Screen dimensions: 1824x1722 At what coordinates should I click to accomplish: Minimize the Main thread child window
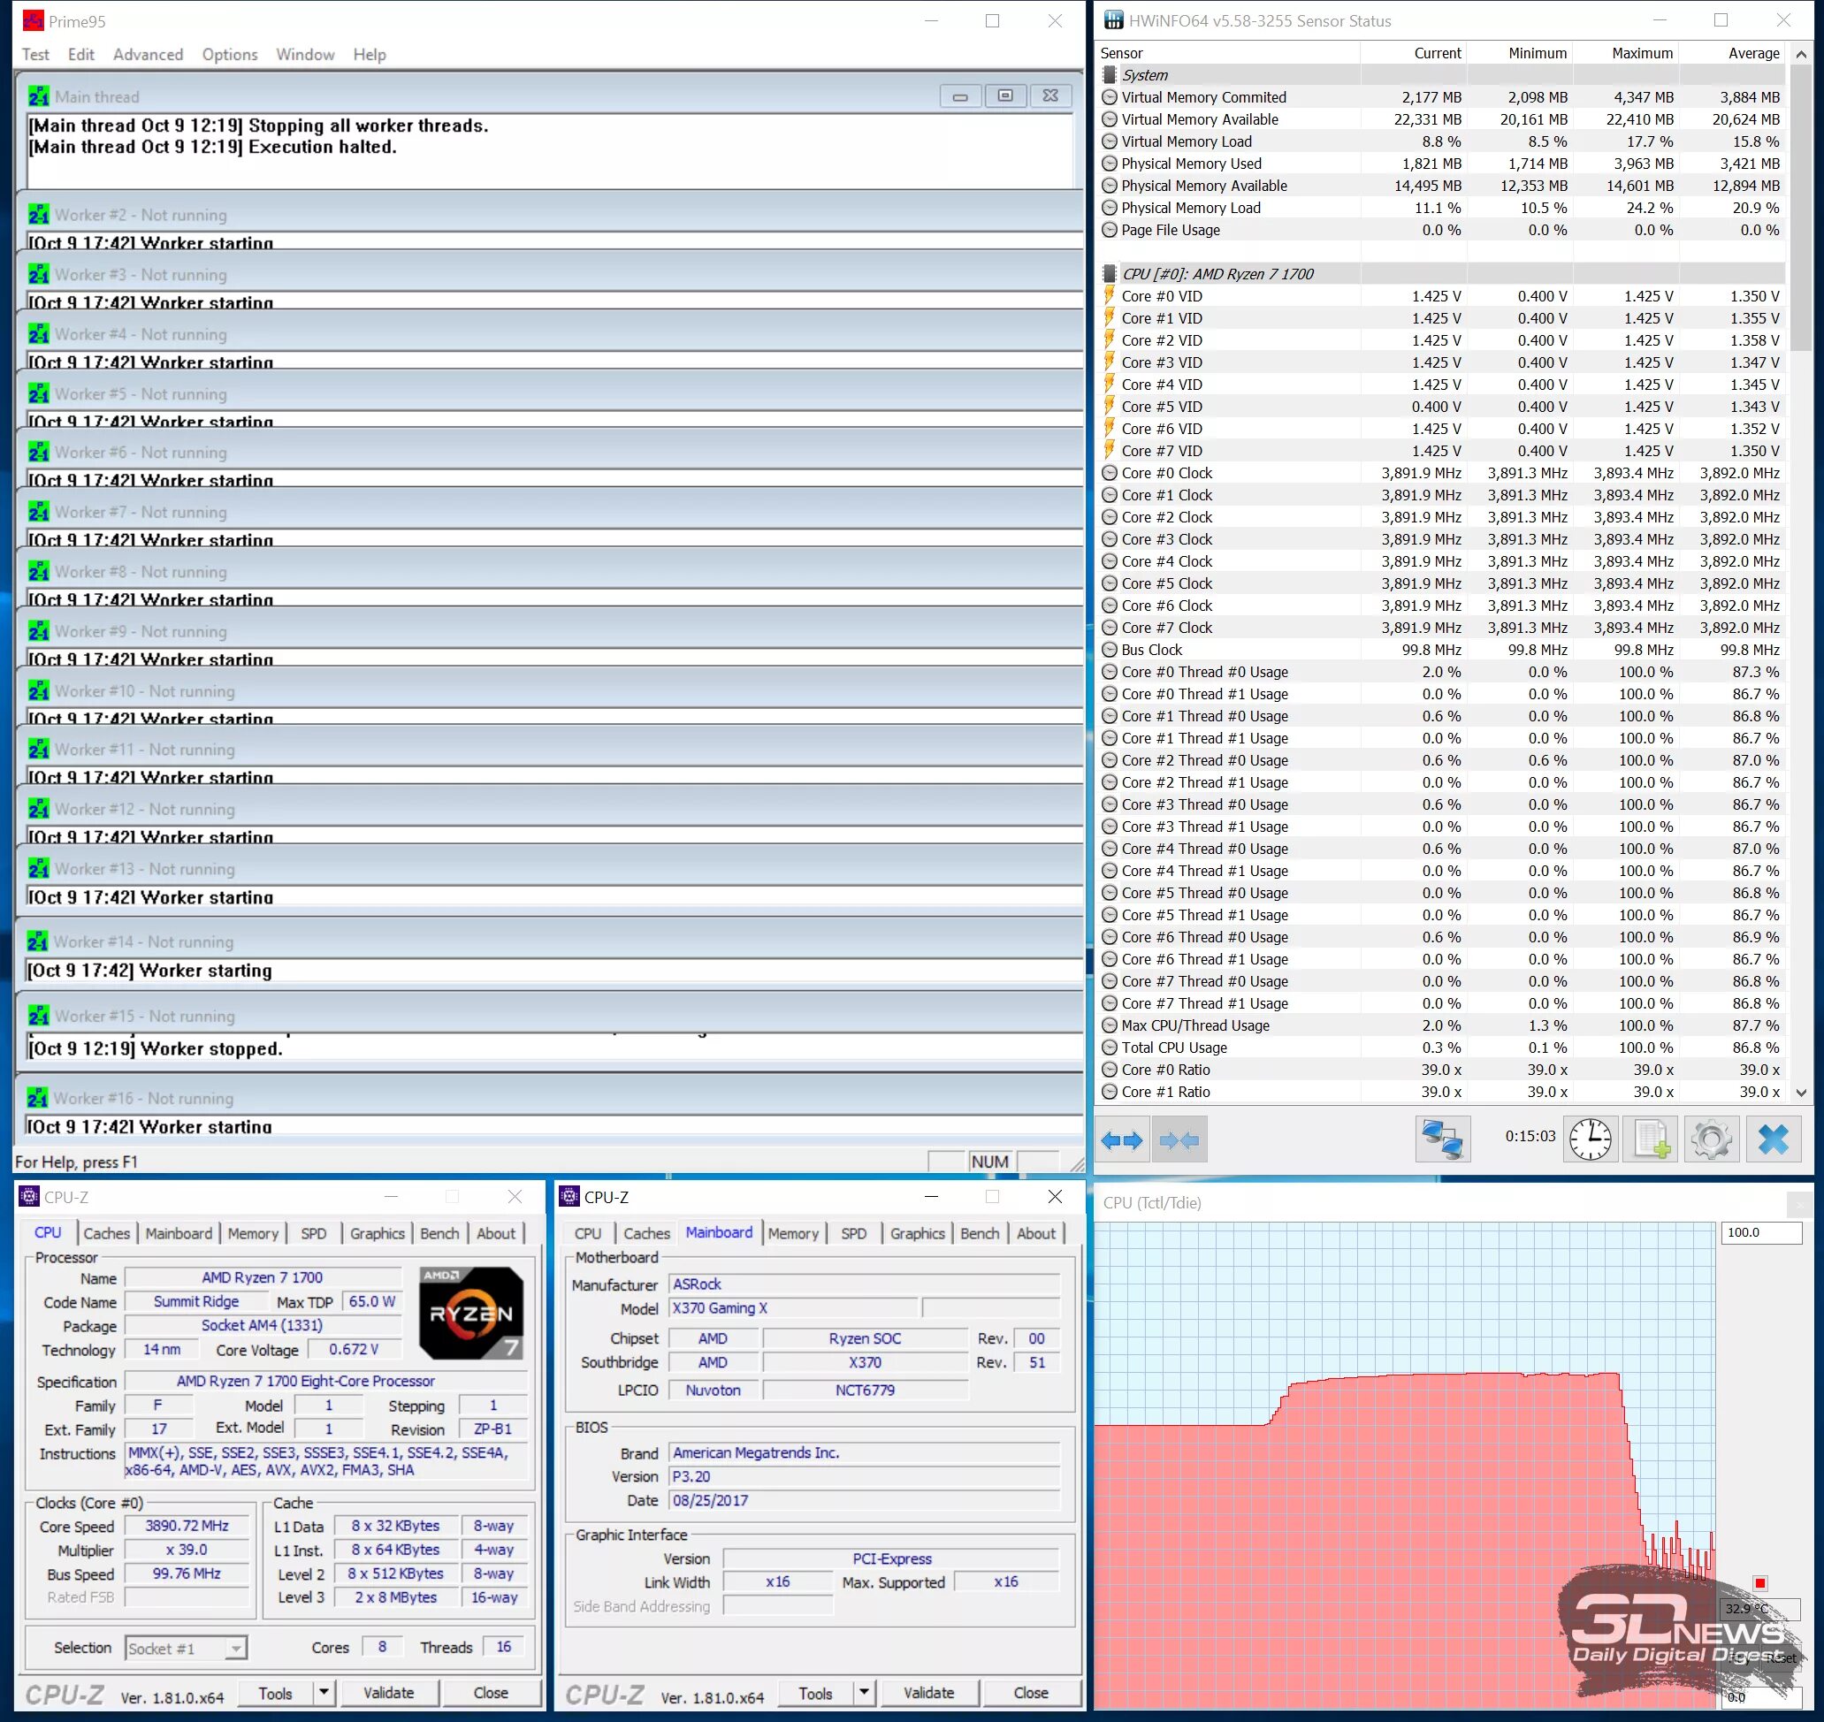pos(960,95)
